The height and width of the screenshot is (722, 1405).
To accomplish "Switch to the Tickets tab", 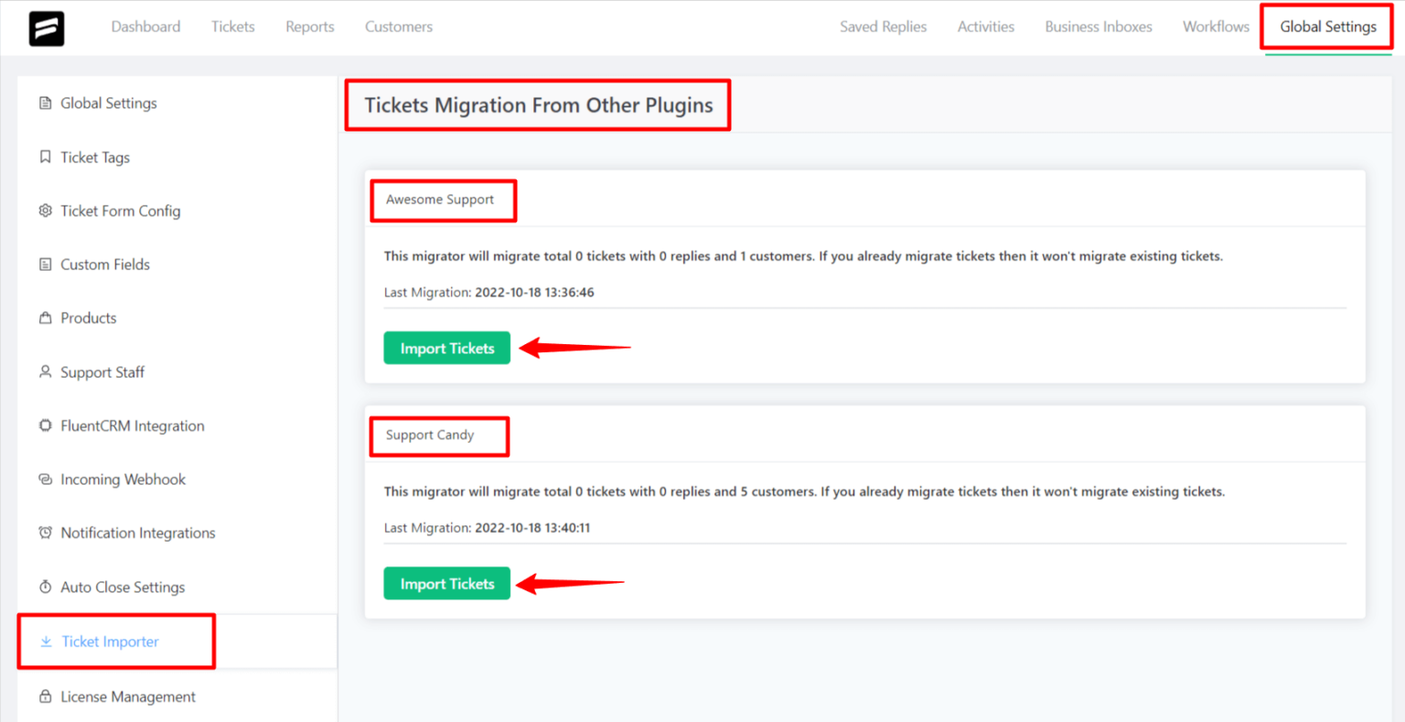I will pyautogui.click(x=232, y=27).
